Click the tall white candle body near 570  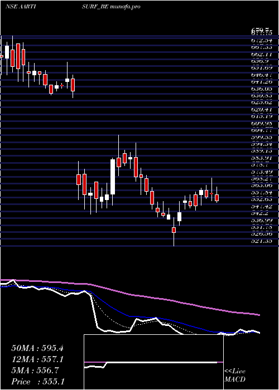tap(113, 177)
